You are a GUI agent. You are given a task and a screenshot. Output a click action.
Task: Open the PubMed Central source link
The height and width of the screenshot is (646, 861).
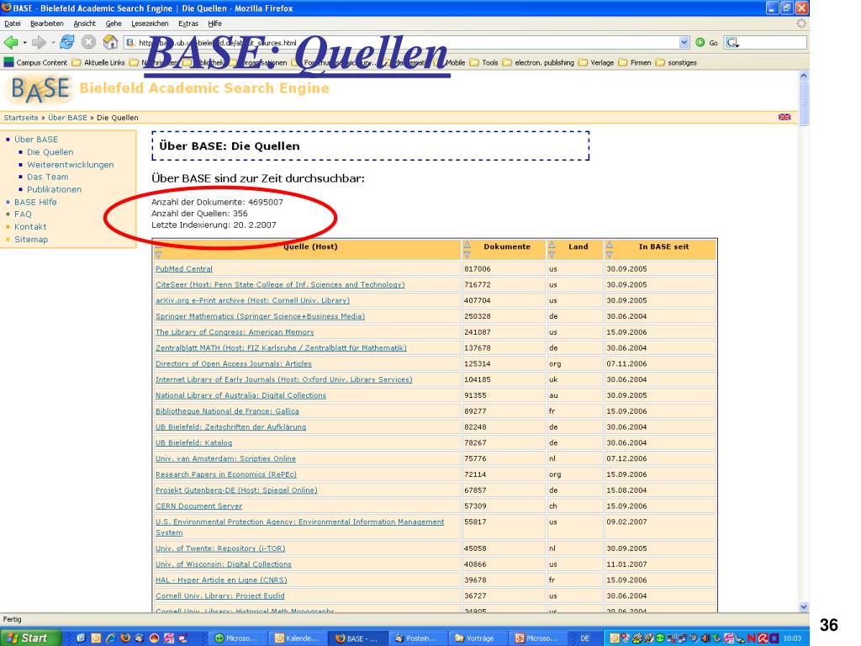click(x=184, y=268)
